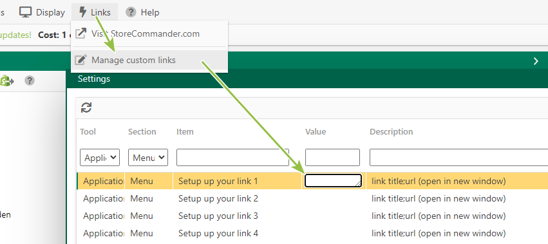Expand panel with right chevron arrow
Image resolution: width=548 pixels, height=244 pixels.
tap(536, 61)
